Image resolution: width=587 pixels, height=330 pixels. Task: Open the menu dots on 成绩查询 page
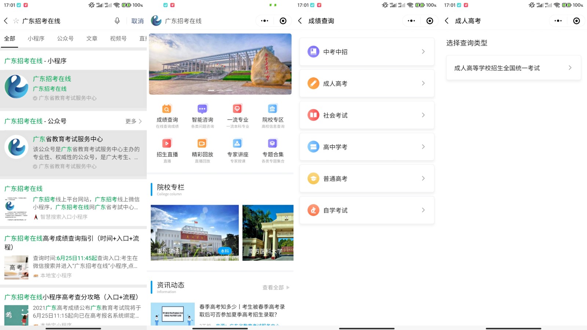pyautogui.click(x=411, y=21)
